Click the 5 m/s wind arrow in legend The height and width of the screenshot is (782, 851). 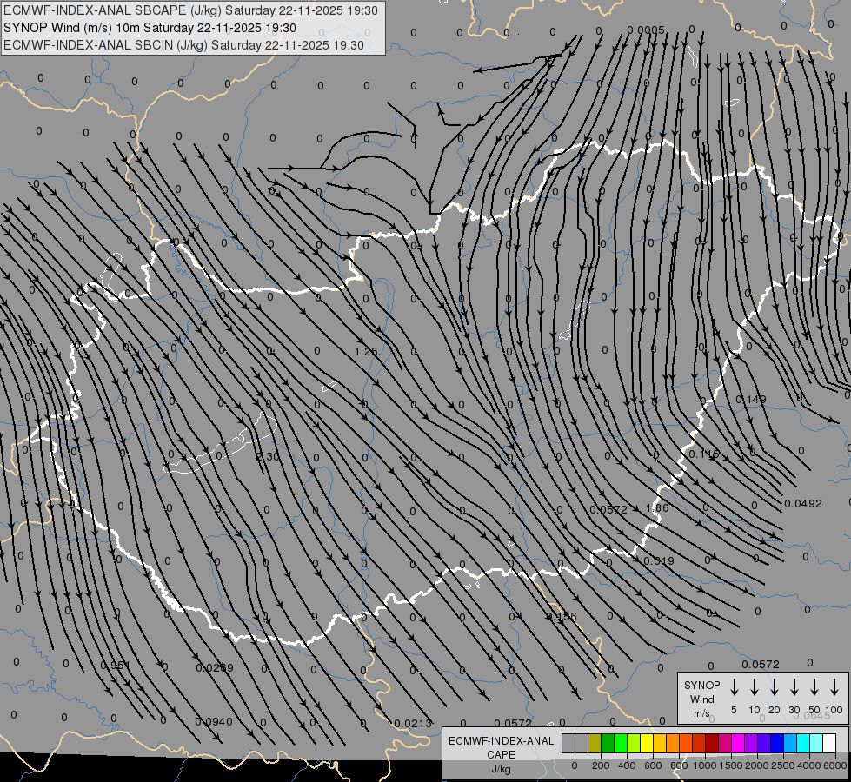pyautogui.click(x=734, y=688)
